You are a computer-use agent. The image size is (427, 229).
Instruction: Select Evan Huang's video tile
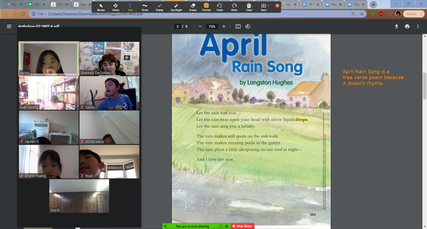click(49, 93)
